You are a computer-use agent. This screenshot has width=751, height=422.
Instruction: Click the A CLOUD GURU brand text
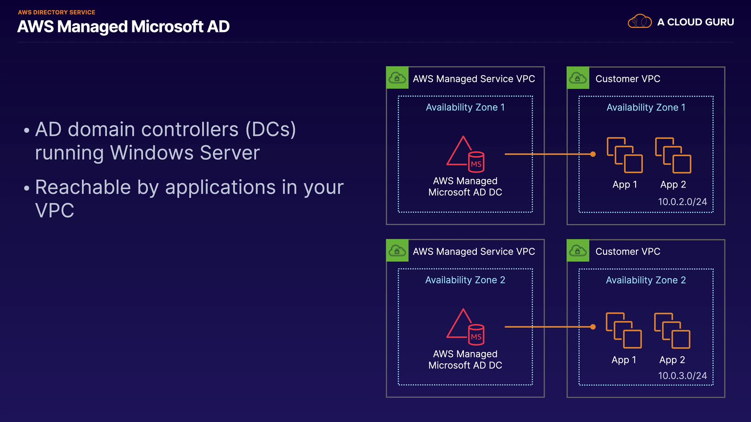(x=695, y=22)
